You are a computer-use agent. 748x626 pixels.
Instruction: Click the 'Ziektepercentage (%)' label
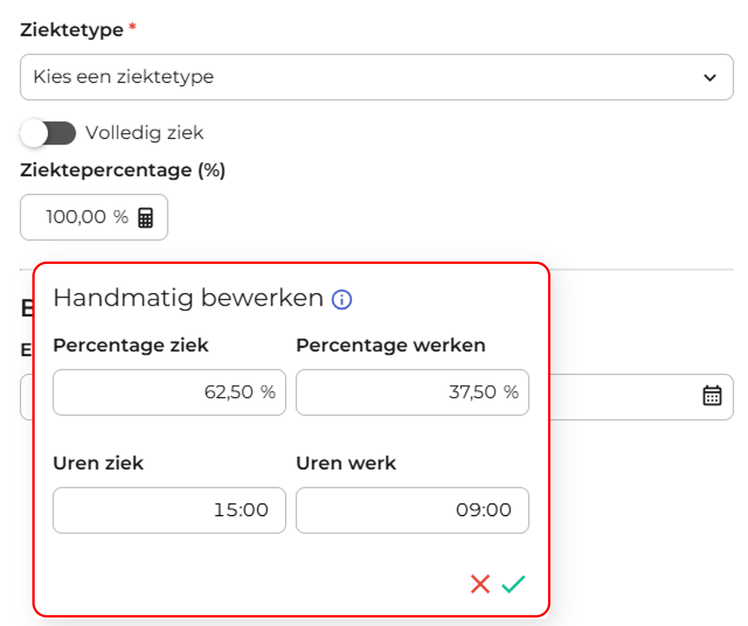click(x=122, y=170)
